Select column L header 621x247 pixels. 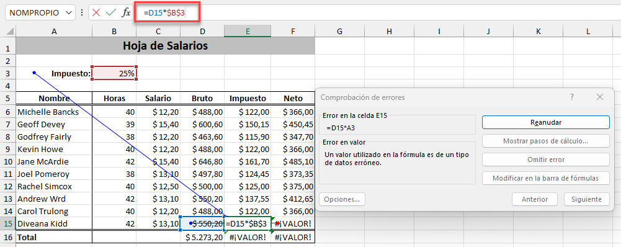tap(587, 31)
